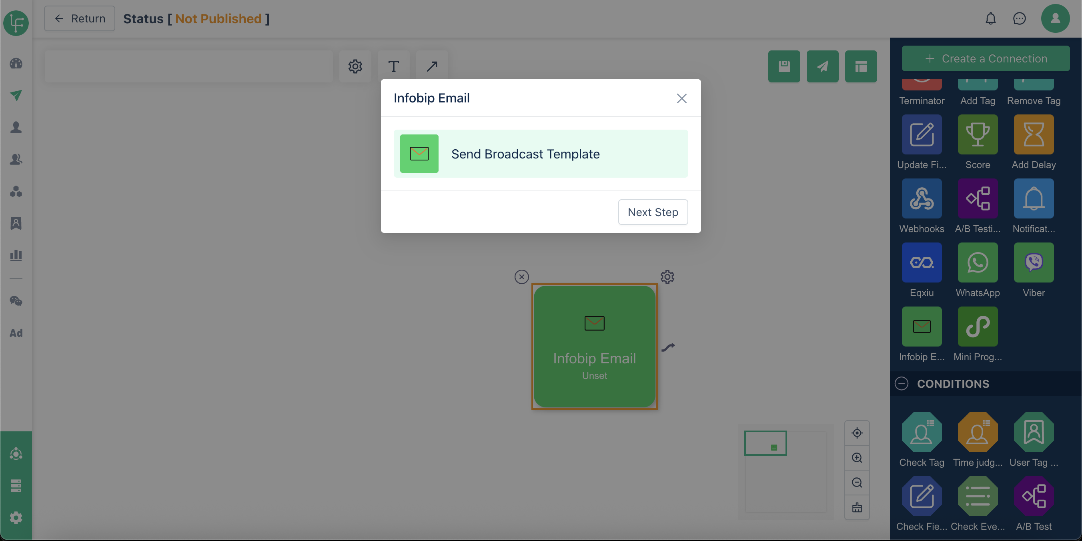Open the single contact sidebar icon
1082x541 pixels.
(x=16, y=127)
